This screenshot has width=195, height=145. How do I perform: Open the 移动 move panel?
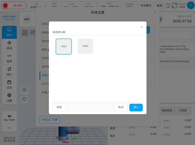pos(9,45)
